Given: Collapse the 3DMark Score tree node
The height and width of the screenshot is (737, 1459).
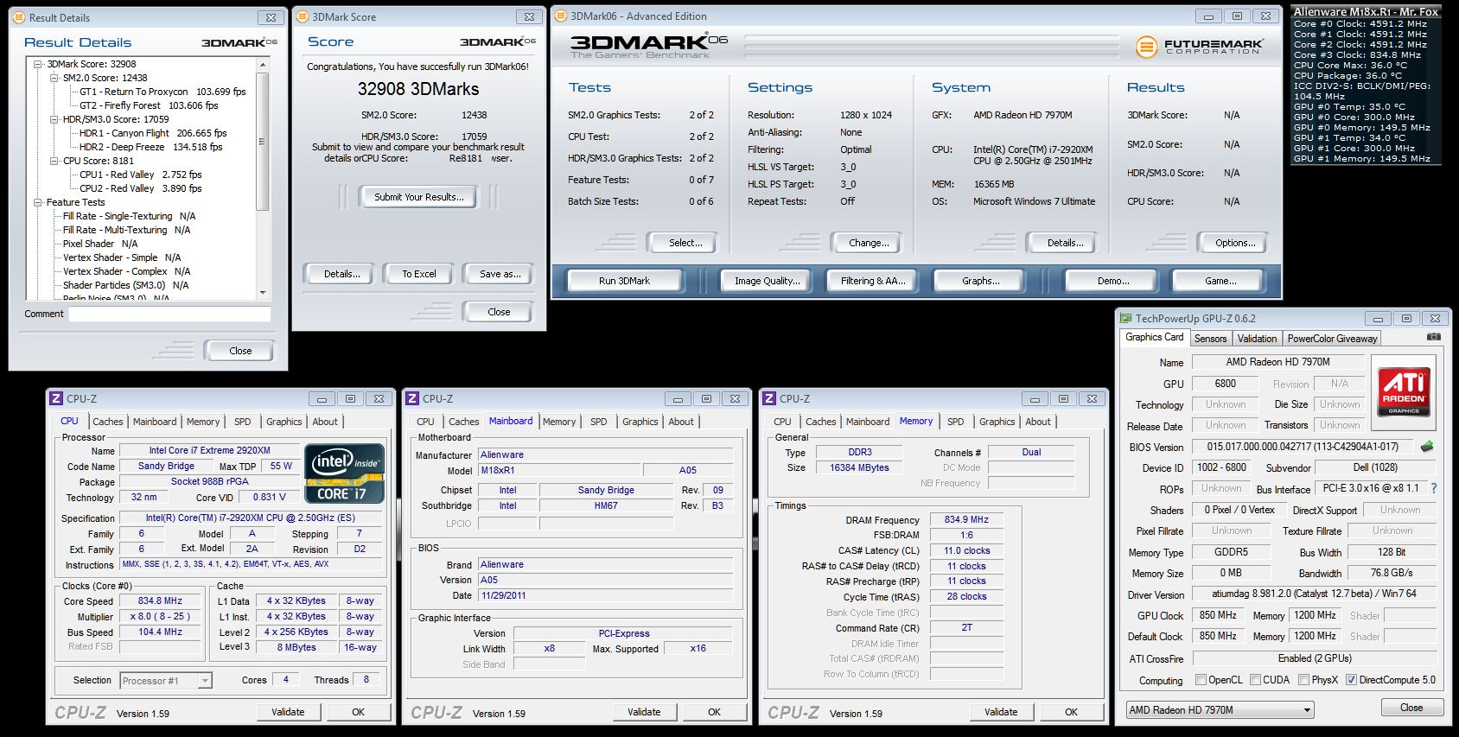Looking at the screenshot, I should (x=38, y=64).
